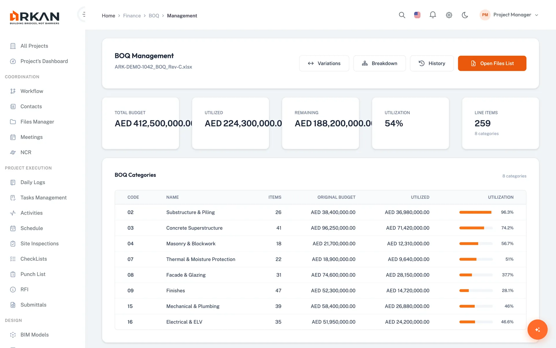Select the Facade & Glazing row
Screen dimensions: 556x348
click(320, 275)
